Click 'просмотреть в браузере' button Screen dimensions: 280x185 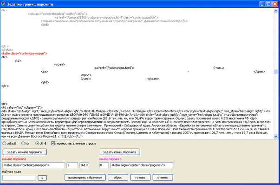pyautogui.click(x=85, y=178)
